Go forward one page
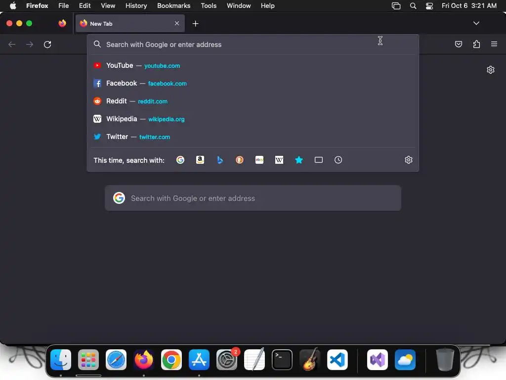Viewport: 506px width, 380px height. click(30, 44)
